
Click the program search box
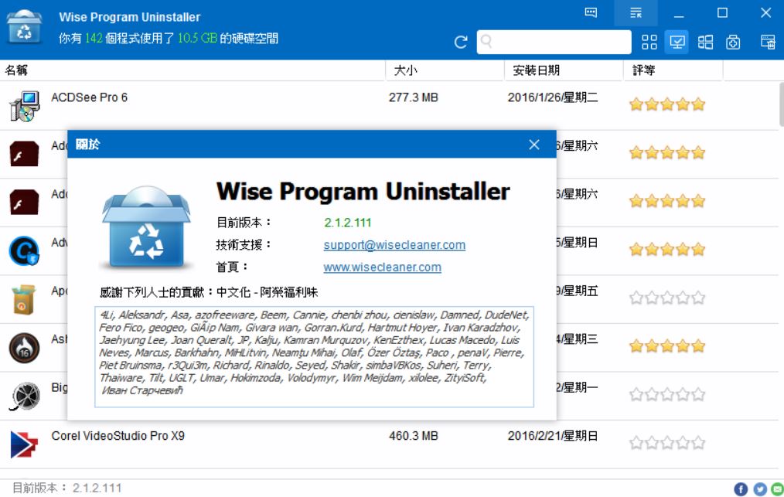pos(554,42)
